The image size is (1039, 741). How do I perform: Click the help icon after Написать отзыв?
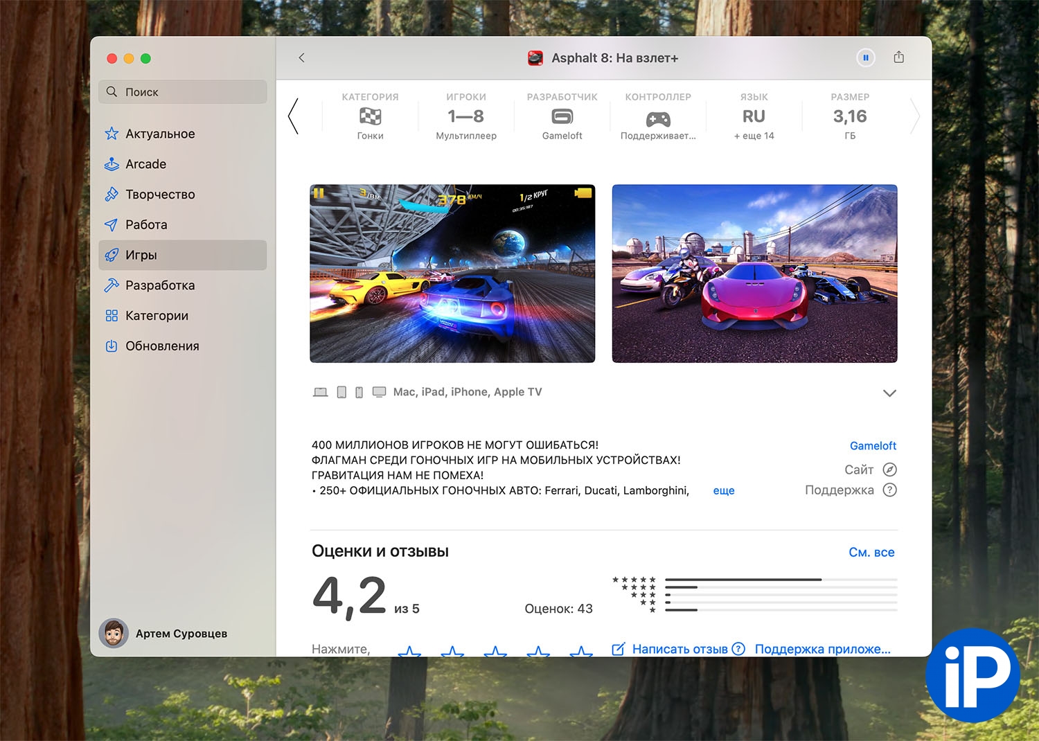[x=738, y=649]
